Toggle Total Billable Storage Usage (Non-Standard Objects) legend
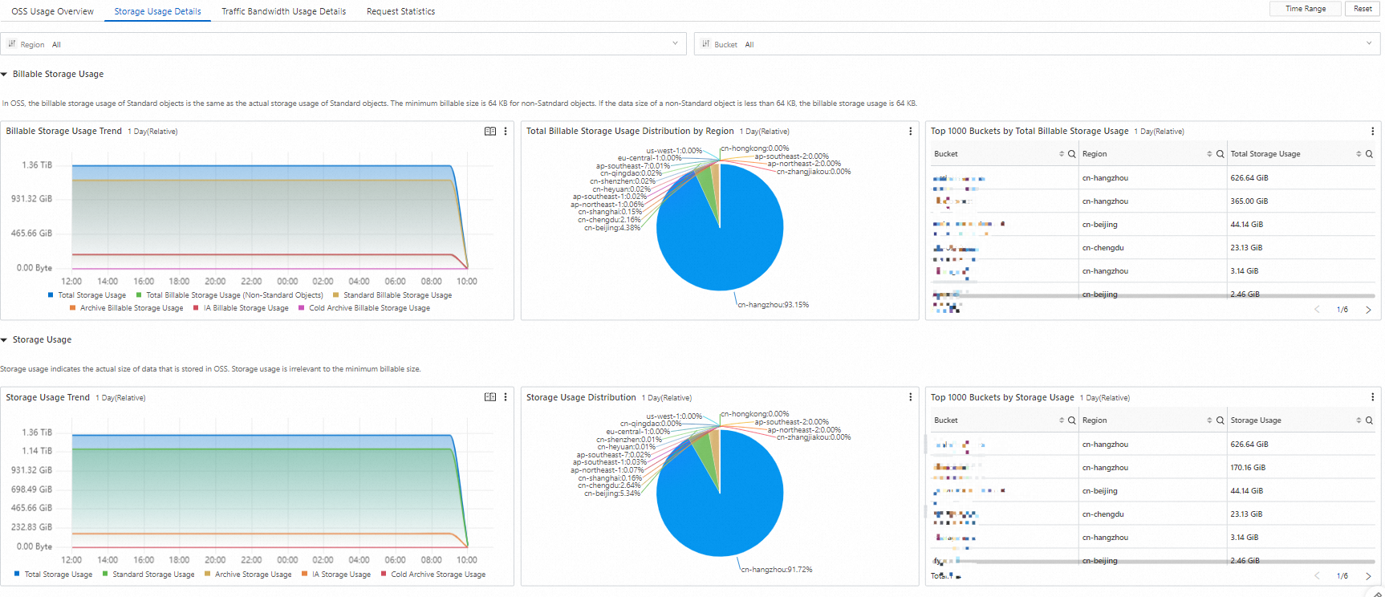This screenshot has height=597, width=1385. pyautogui.click(x=229, y=295)
